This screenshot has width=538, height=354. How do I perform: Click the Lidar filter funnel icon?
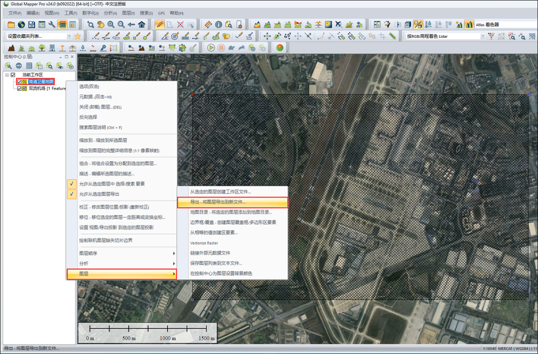[491, 36]
